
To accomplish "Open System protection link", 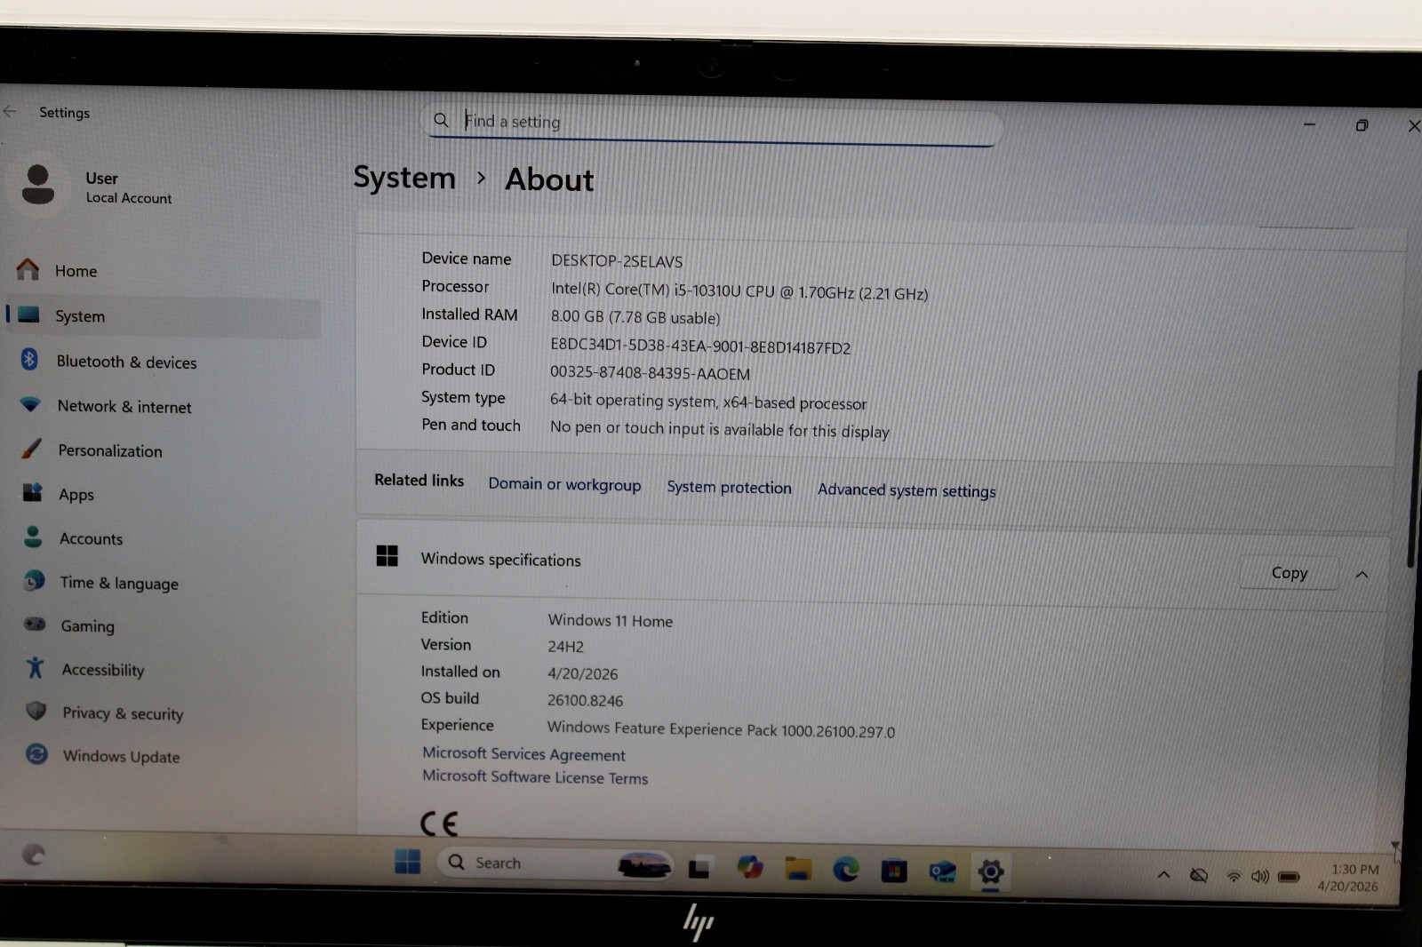I will pyautogui.click(x=729, y=487).
